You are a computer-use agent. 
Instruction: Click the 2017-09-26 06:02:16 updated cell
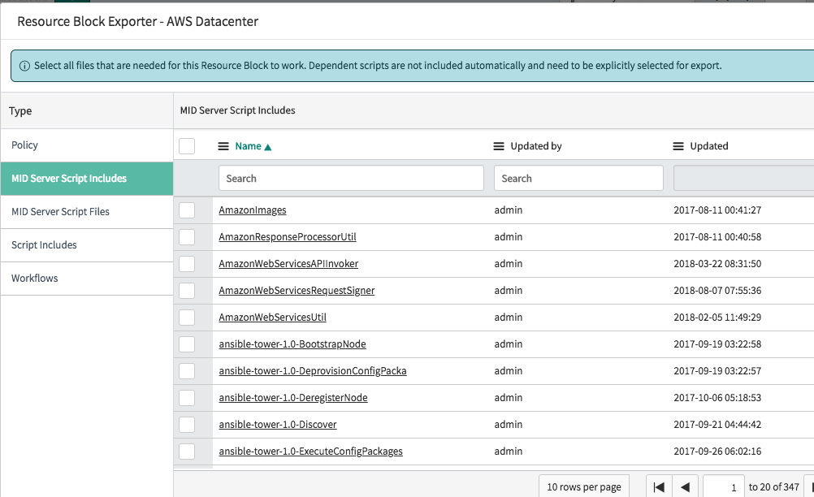[717, 452]
